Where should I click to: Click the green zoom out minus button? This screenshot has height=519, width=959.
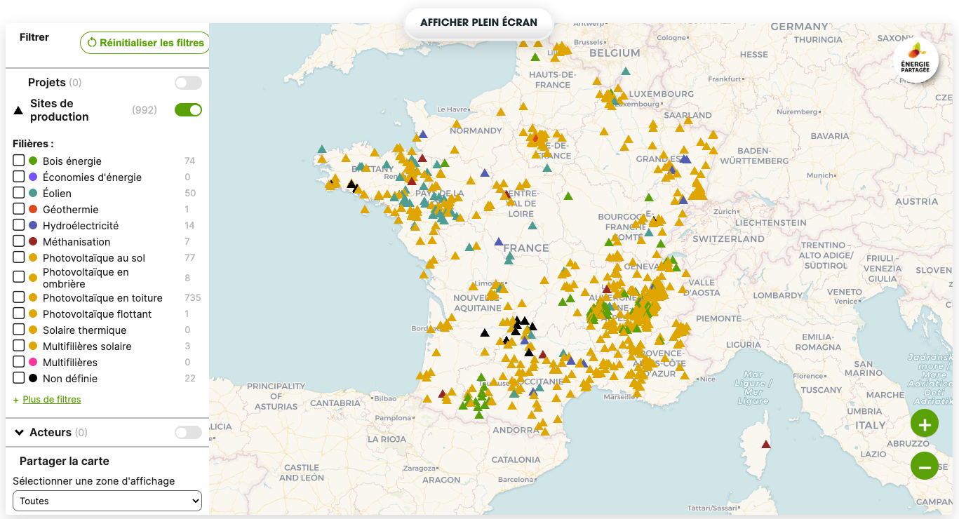pyautogui.click(x=924, y=466)
